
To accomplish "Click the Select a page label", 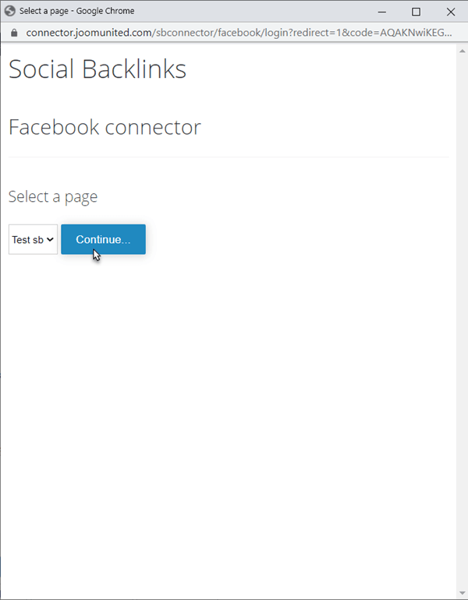I will pos(53,196).
